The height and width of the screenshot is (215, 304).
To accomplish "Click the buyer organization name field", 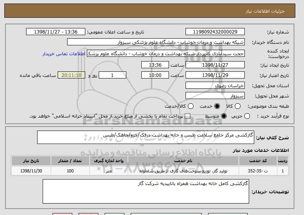I will [x=156, y=42].
